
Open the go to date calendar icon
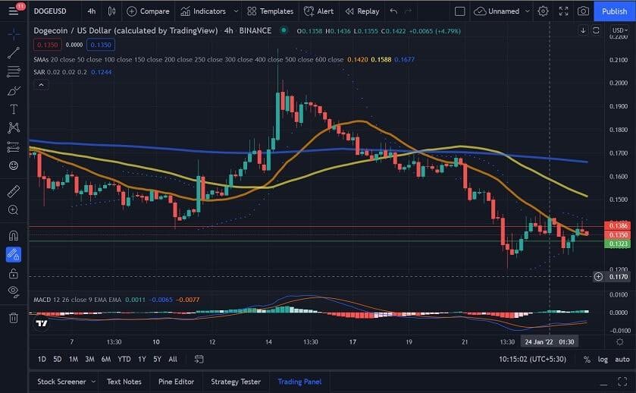[x=199, y=359]
